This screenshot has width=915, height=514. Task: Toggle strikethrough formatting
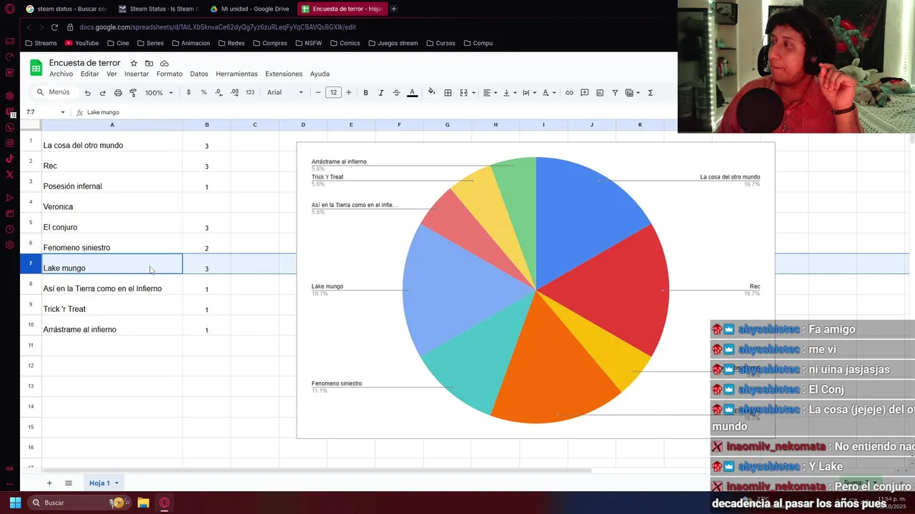point(396,93)
